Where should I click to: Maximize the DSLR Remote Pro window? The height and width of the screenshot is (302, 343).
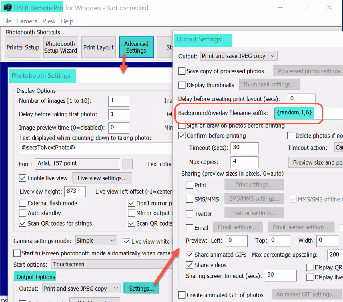[305, 8]
